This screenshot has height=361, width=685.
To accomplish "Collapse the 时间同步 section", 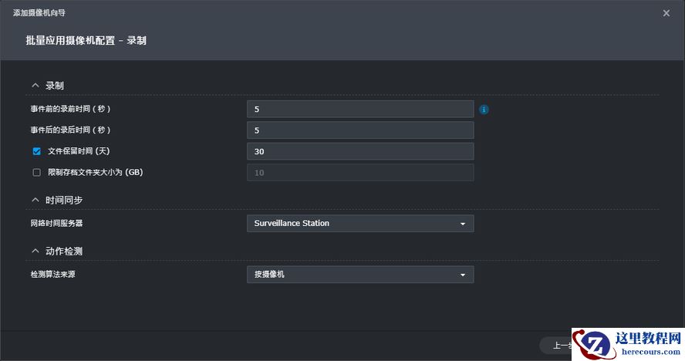I will (x=35, y=200).
